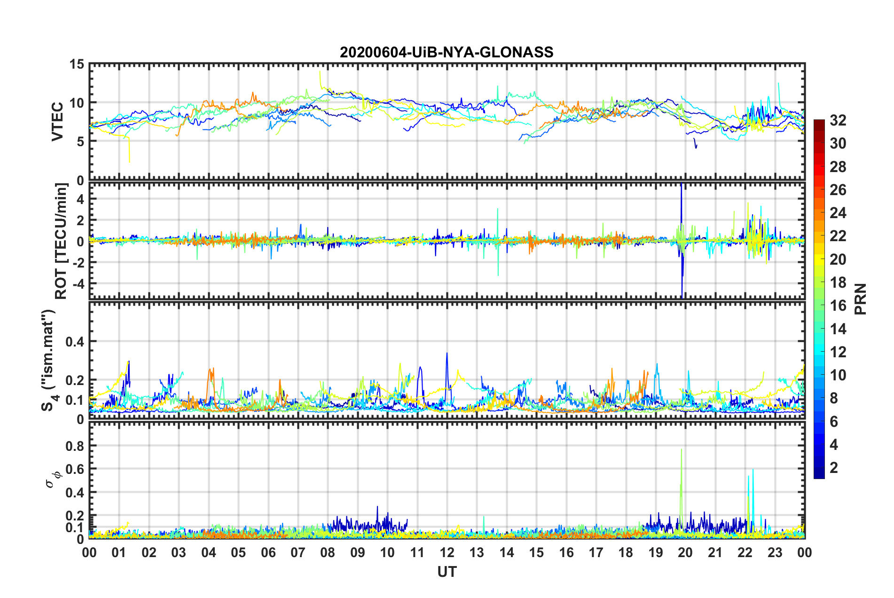The width and height of the screenshot is (894, 598).
Task: Click colorbar tick label 16
Action: [838, 306]
